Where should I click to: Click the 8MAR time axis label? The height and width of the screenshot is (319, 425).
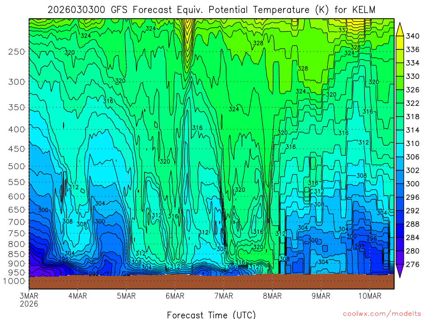272,296
